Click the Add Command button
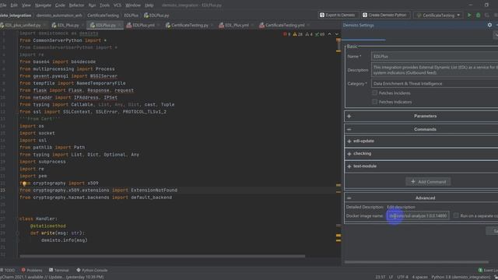Screen dimensions: 498x280 point(428,181)
